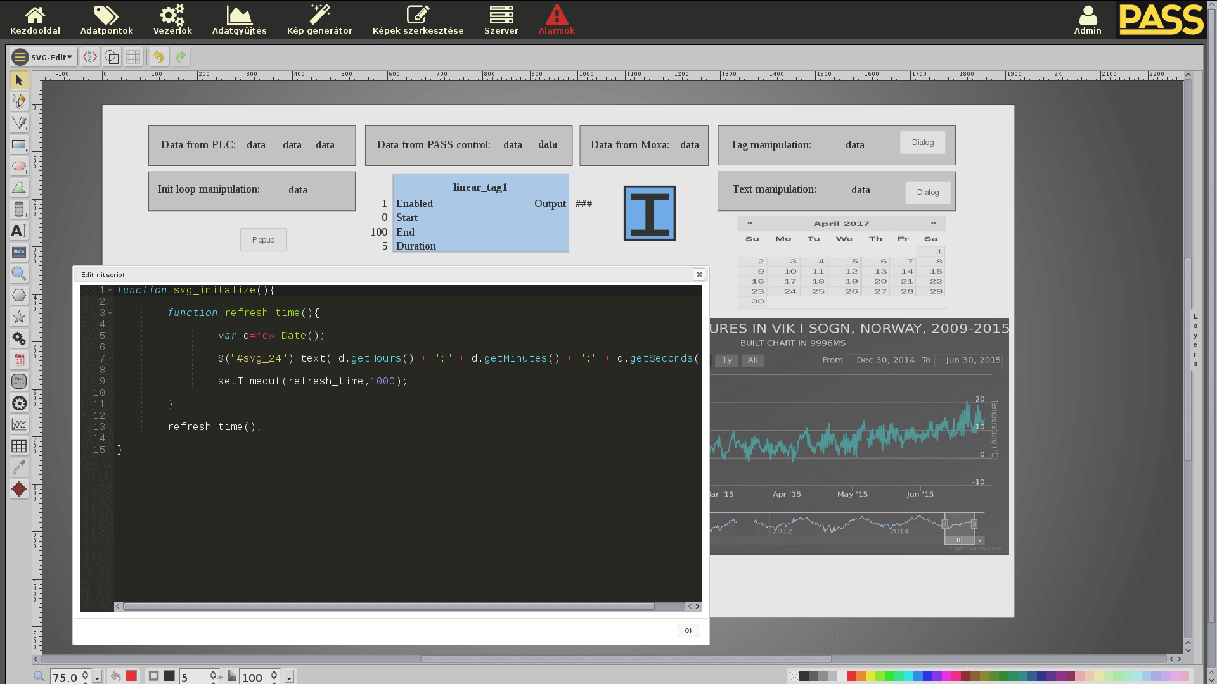Click the double gears tool

pyautogui.click(x=19, y=338)
